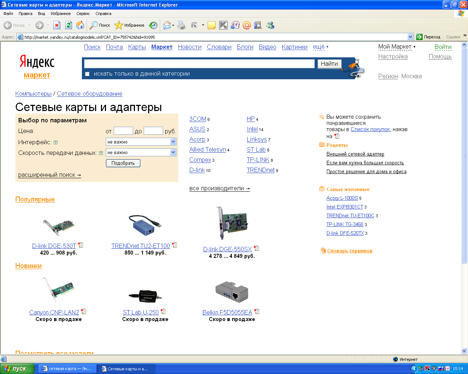Open the address bar history dropdown arrow
The height and width of the screenshot is (374, 468).
pyautogui.click(x=410, y=37)
